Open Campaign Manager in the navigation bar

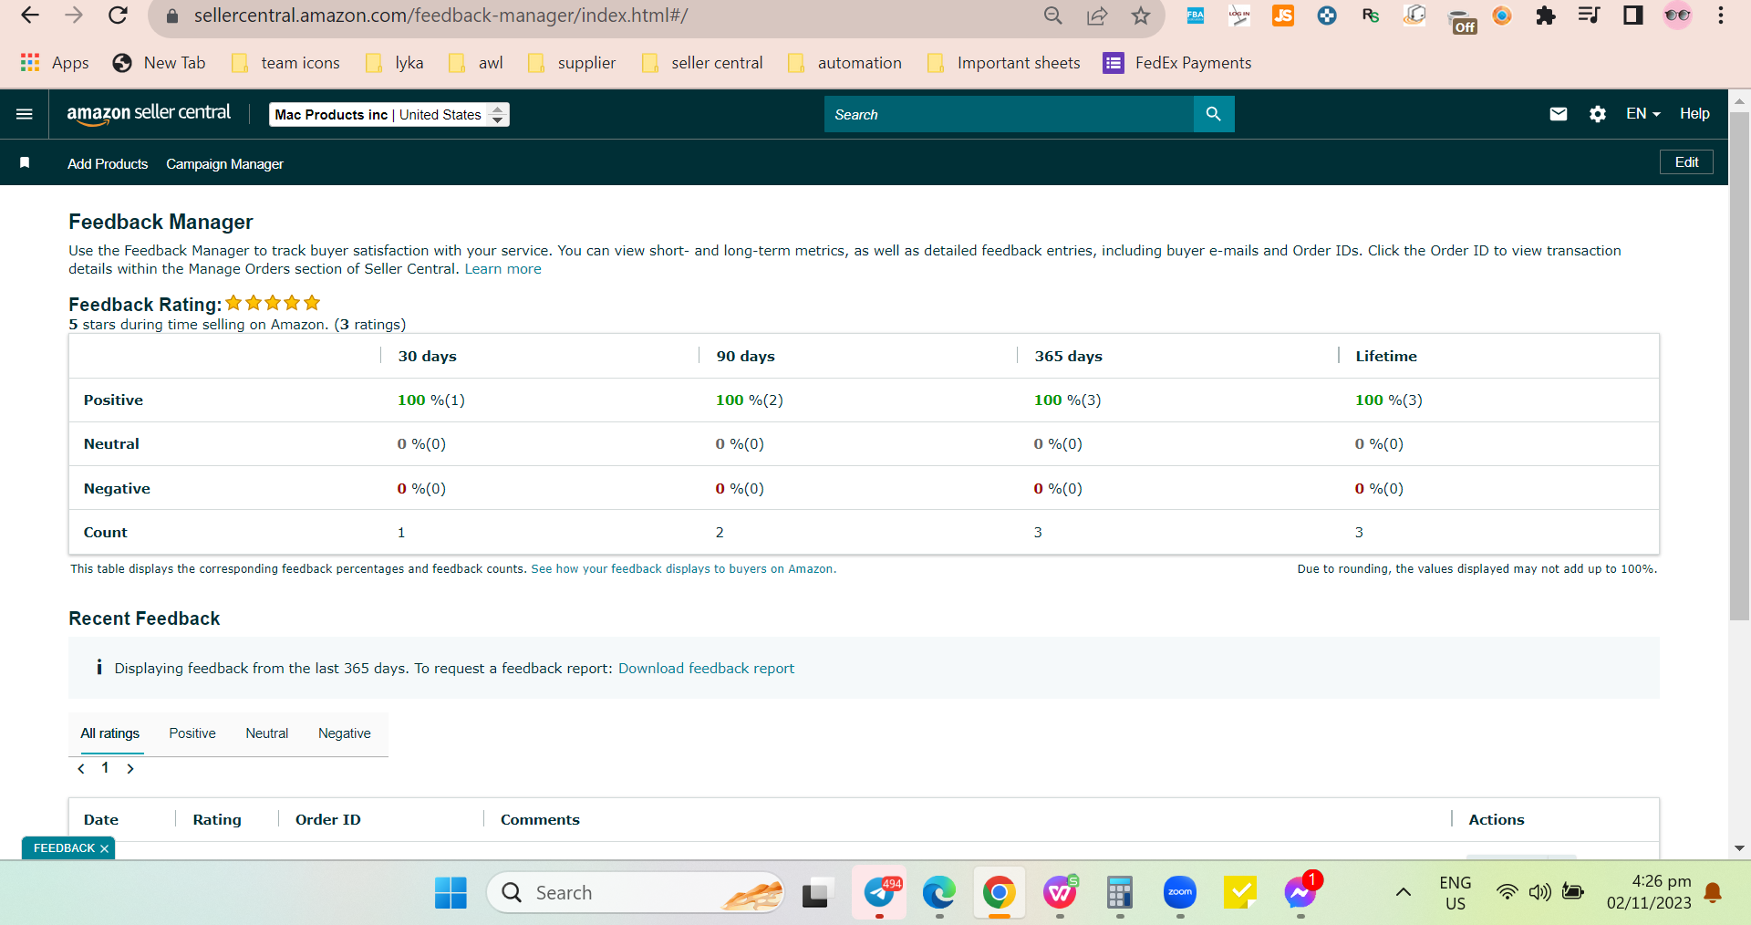coord(224,164)
